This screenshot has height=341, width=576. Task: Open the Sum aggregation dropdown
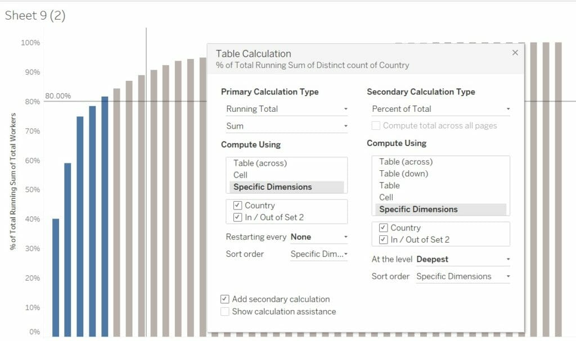[x=286, y=126]
